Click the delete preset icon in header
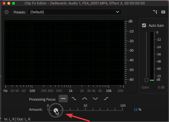This screenshot has height=122, width=169. (163, 12)
